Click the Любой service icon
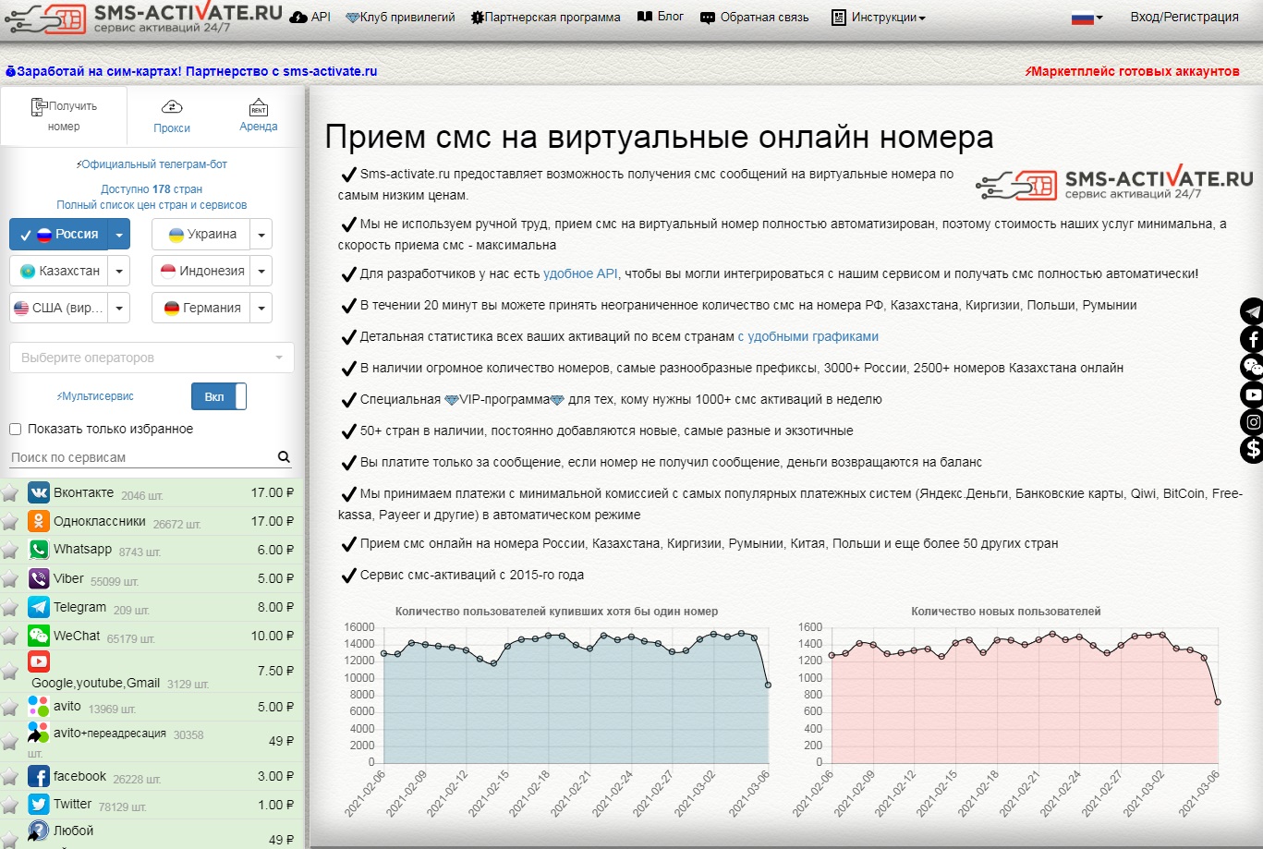This screenshot has width=1263, height=849. 39,831
